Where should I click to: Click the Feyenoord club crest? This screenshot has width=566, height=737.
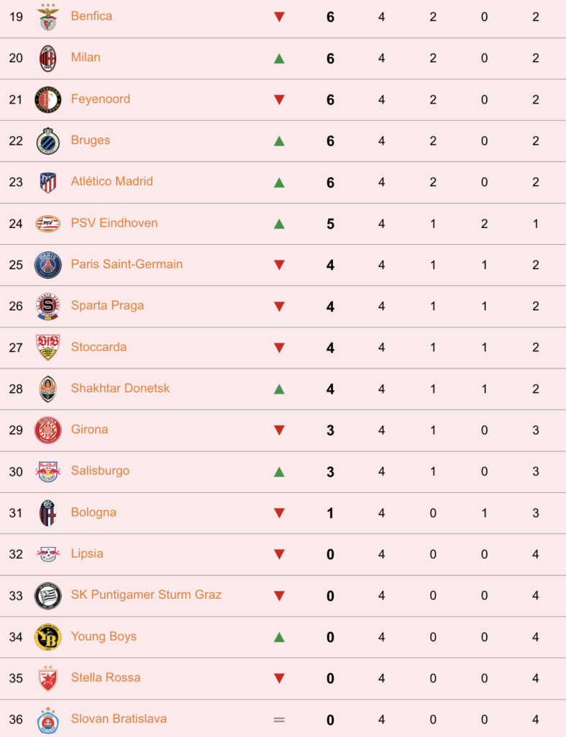click(x=48, y=99)
